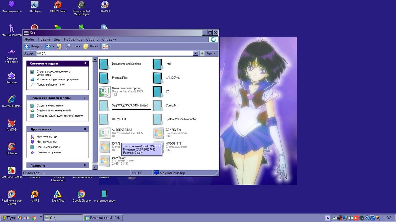Click Опубликовать папку в вебе link
This screenshot has width=396, height=222.
pos(54,111)
